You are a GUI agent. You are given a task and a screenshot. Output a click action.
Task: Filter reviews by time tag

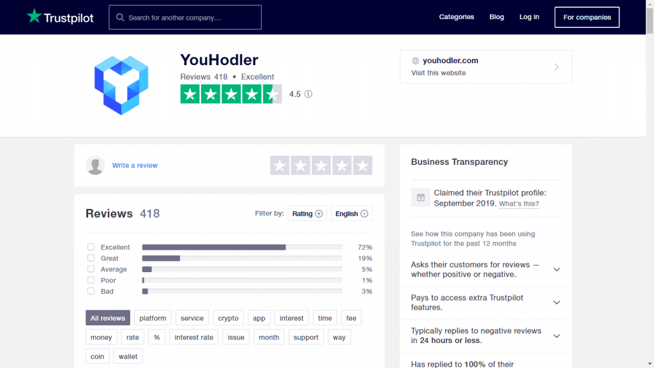coord(325,318)
